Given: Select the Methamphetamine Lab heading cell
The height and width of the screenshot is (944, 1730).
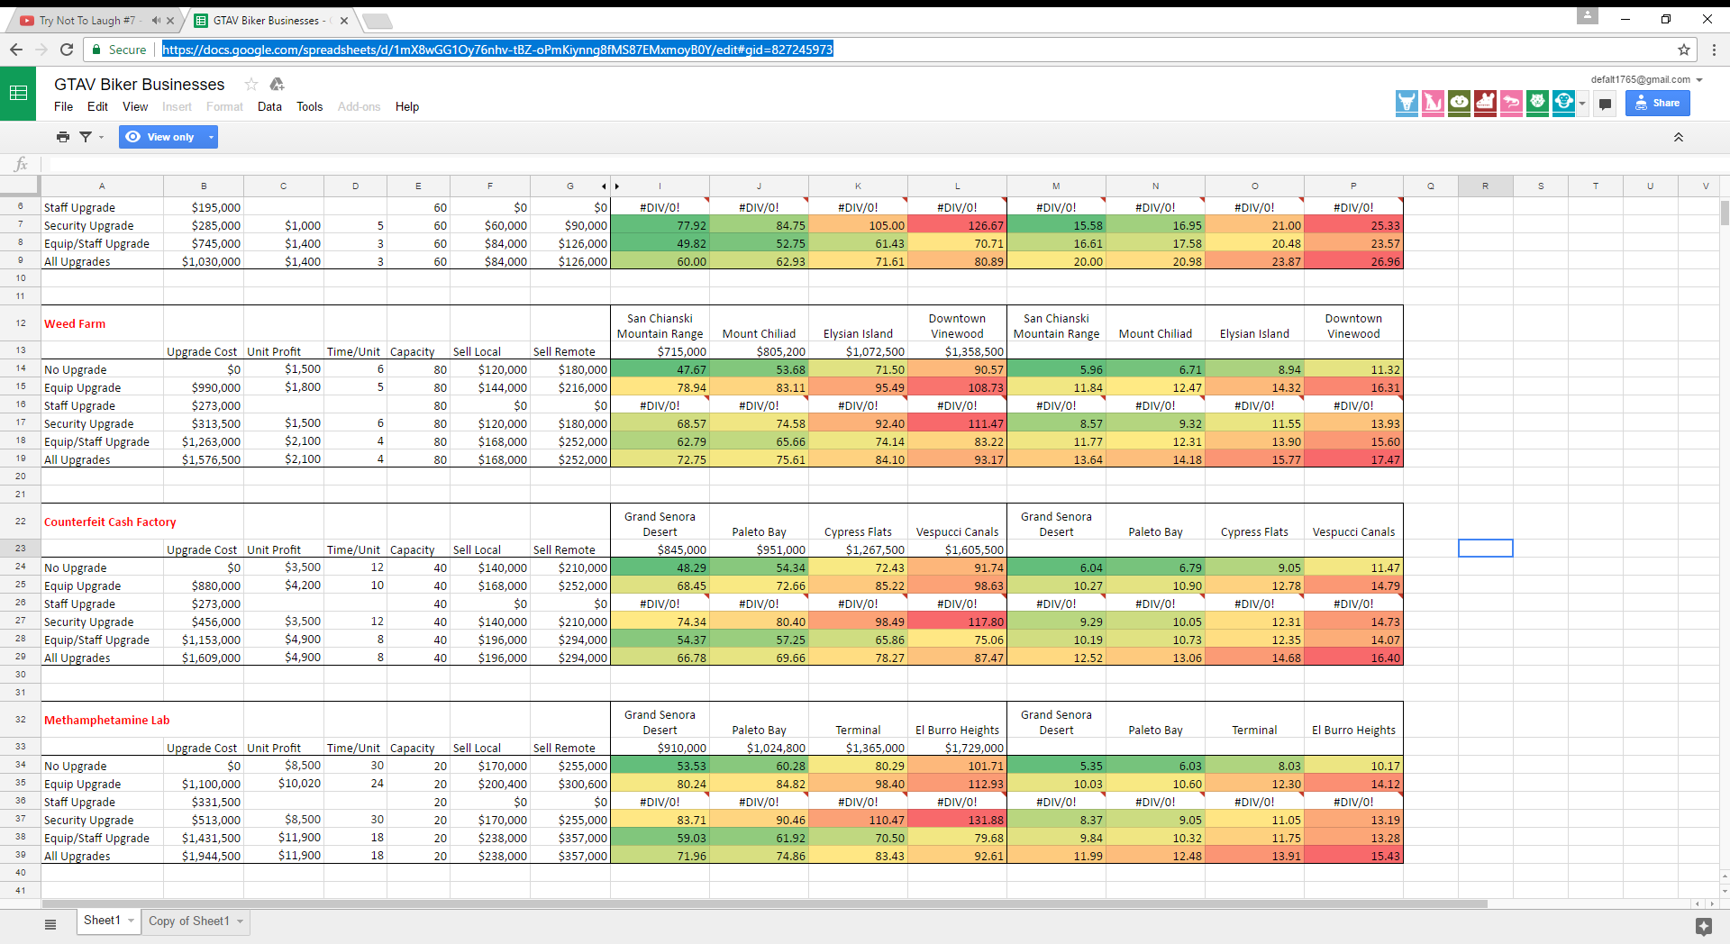Looking at the screenshot, I should (x=102, y=720).
